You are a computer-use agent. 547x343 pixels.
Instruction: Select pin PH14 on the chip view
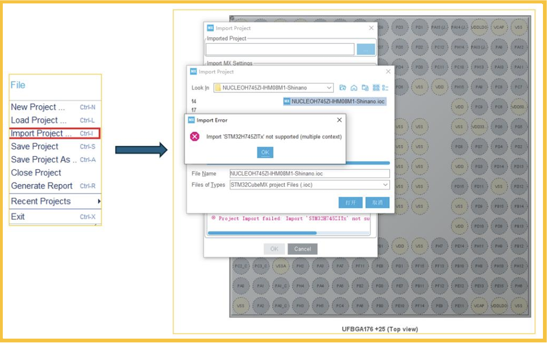[x=459, y=47]
